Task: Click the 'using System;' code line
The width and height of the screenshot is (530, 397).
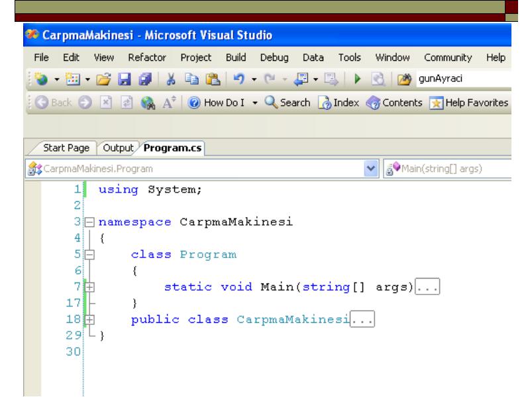Action: pos(150,189)
